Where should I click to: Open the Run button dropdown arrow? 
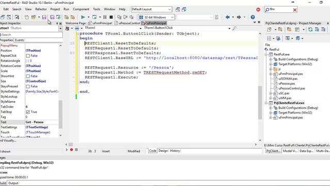88,17
